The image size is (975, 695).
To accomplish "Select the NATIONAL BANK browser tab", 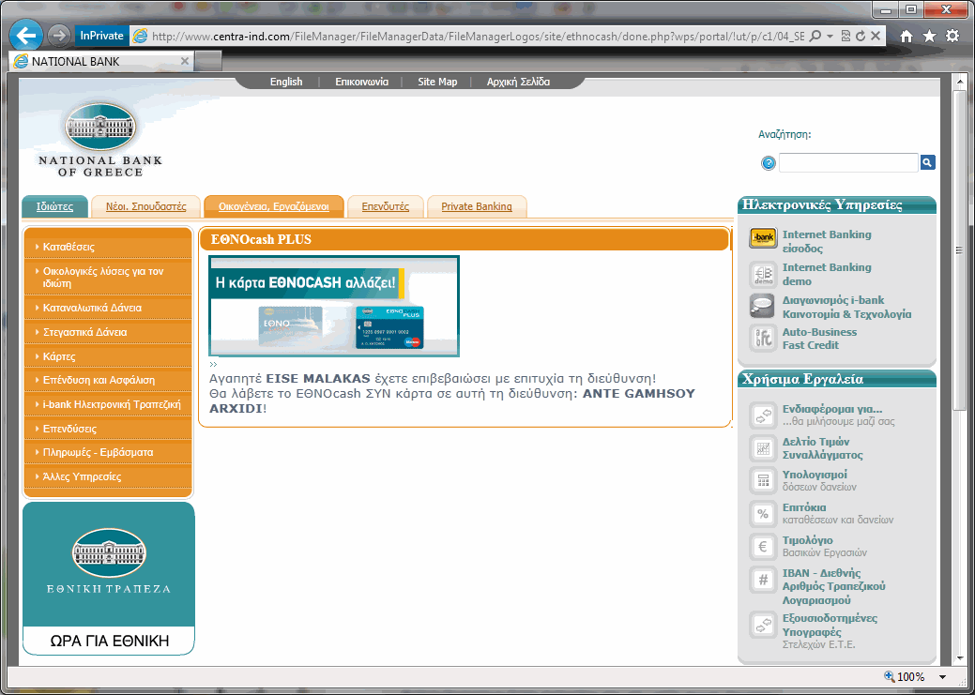I will [101, 61].
